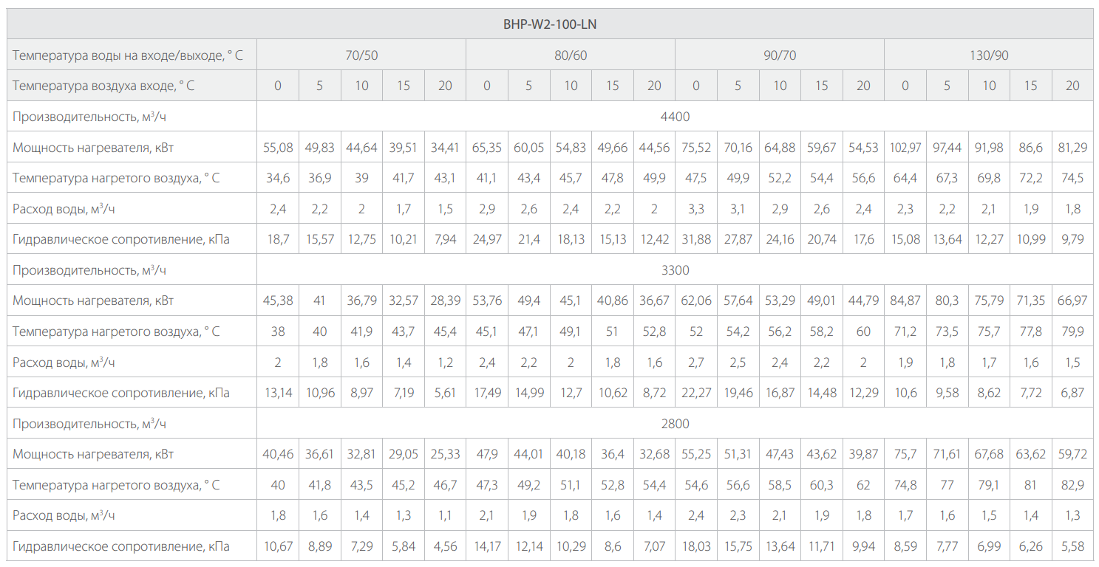Screen dimensions: 1099x567
Task: Click the hydraulic resistance value 31,88
Action: (x=696, y=239)
